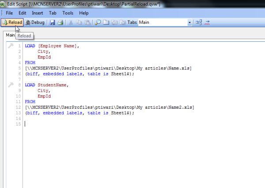Click demote tab right icon
The image size is (265, 188).
[x=123, y=22]
